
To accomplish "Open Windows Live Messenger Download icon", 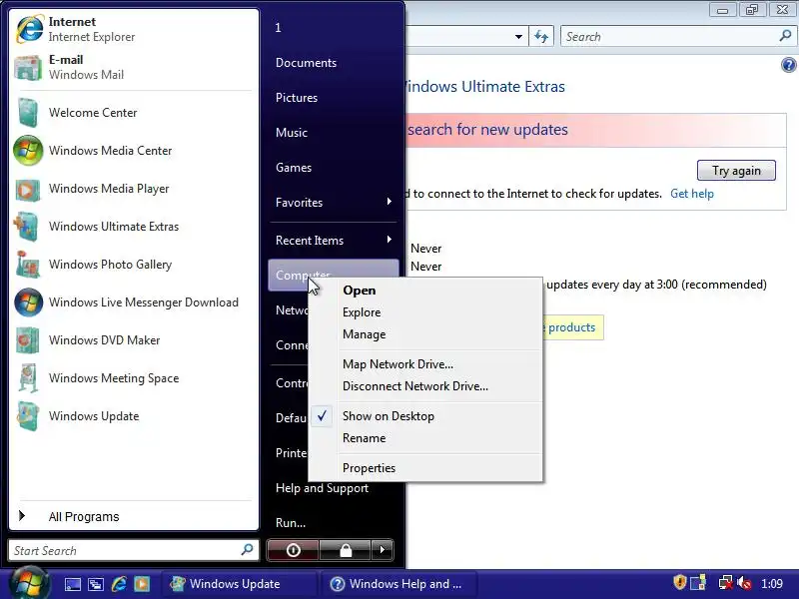I will point(28,302).
